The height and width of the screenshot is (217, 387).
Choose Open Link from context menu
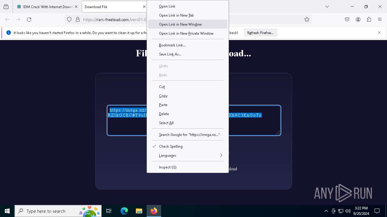pyautogui.click(x=188, y=6)
